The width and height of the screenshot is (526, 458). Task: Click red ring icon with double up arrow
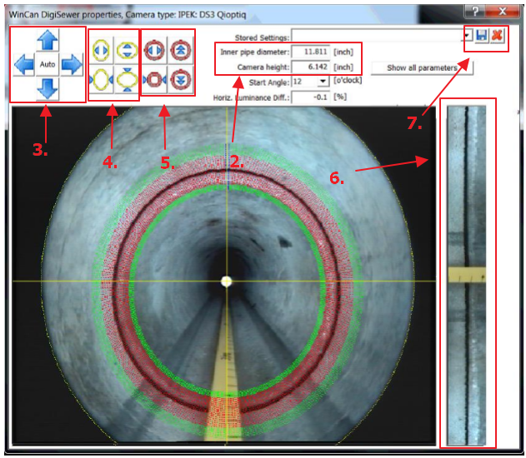click(x=181, y=50)
